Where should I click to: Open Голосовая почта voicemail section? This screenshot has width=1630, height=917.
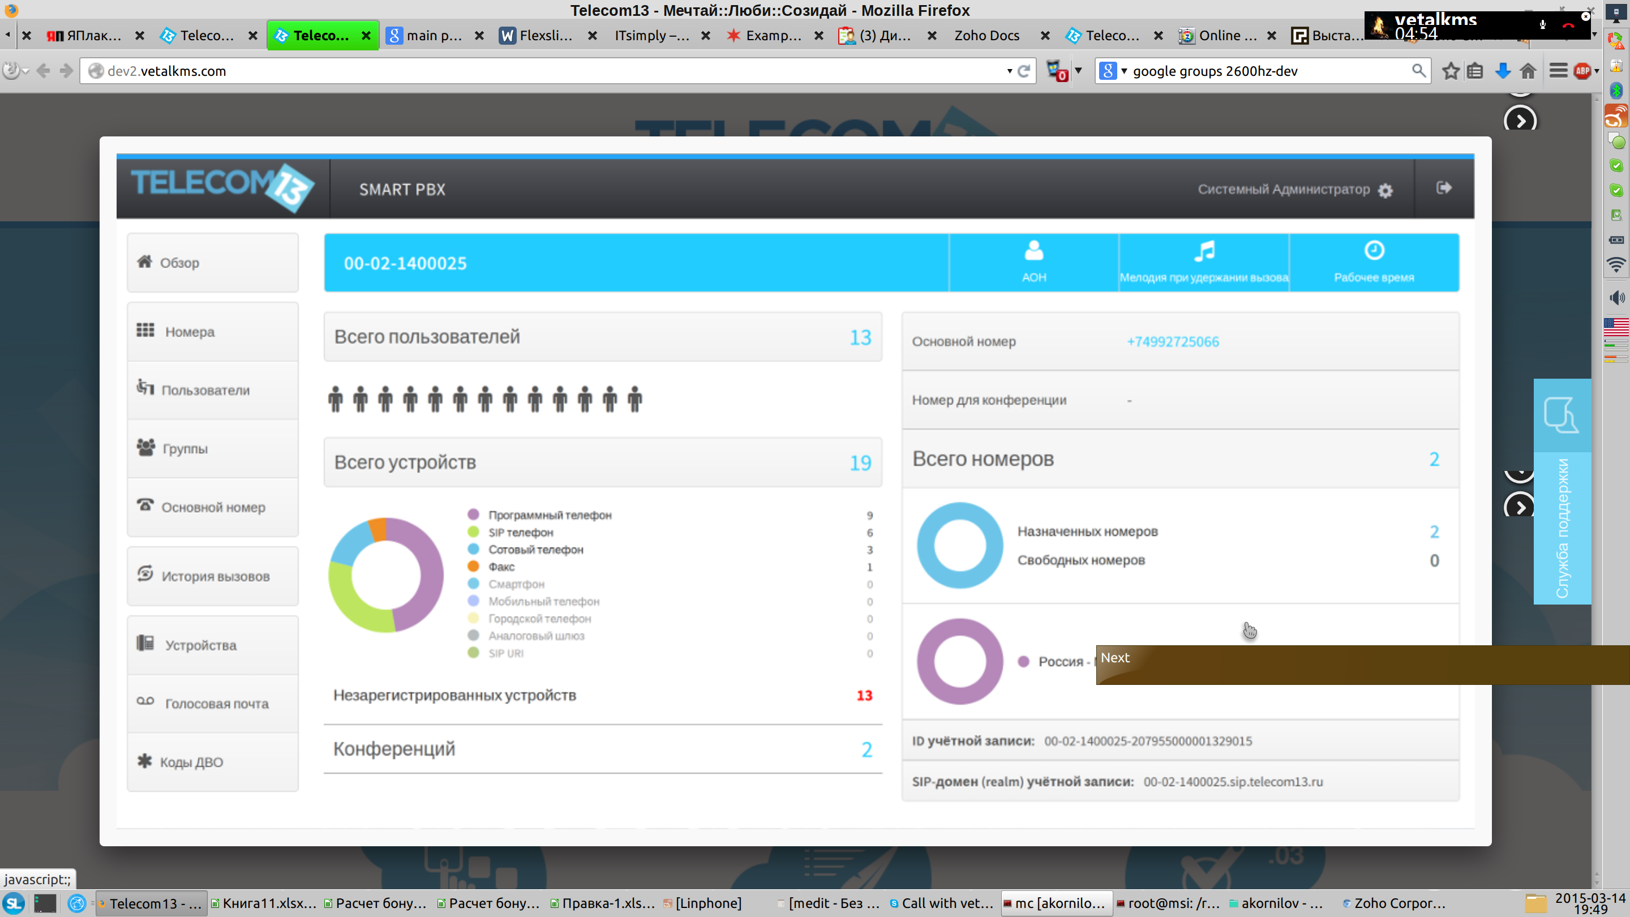[213, 703]
